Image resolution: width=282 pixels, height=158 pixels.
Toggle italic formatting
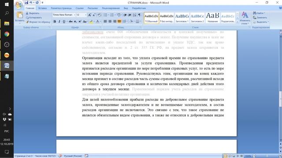click(x=59, y=22)
